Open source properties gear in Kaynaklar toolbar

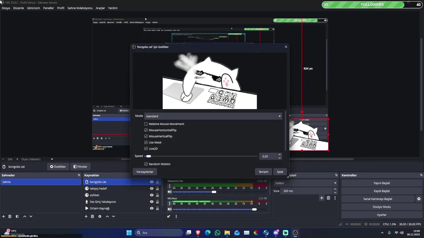point(100,217)
